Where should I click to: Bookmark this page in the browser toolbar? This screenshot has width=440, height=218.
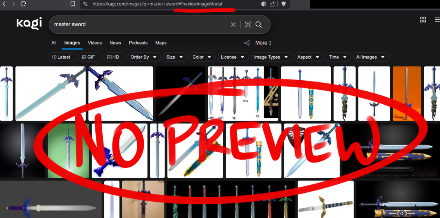tap(73, 4)
